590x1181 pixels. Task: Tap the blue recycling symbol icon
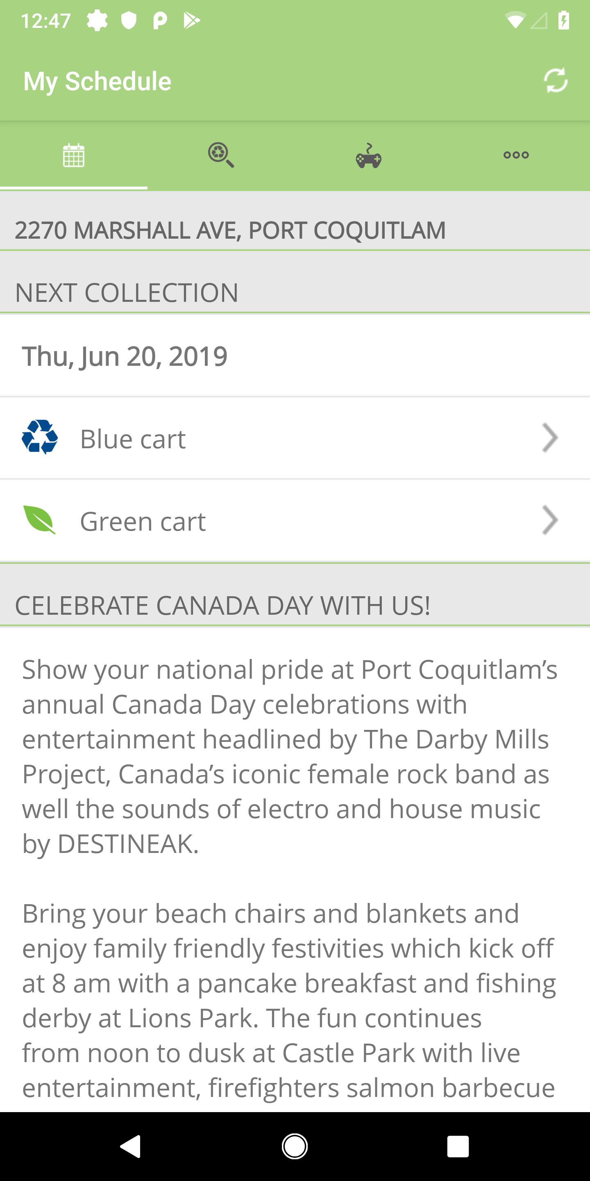pos(40,437)
